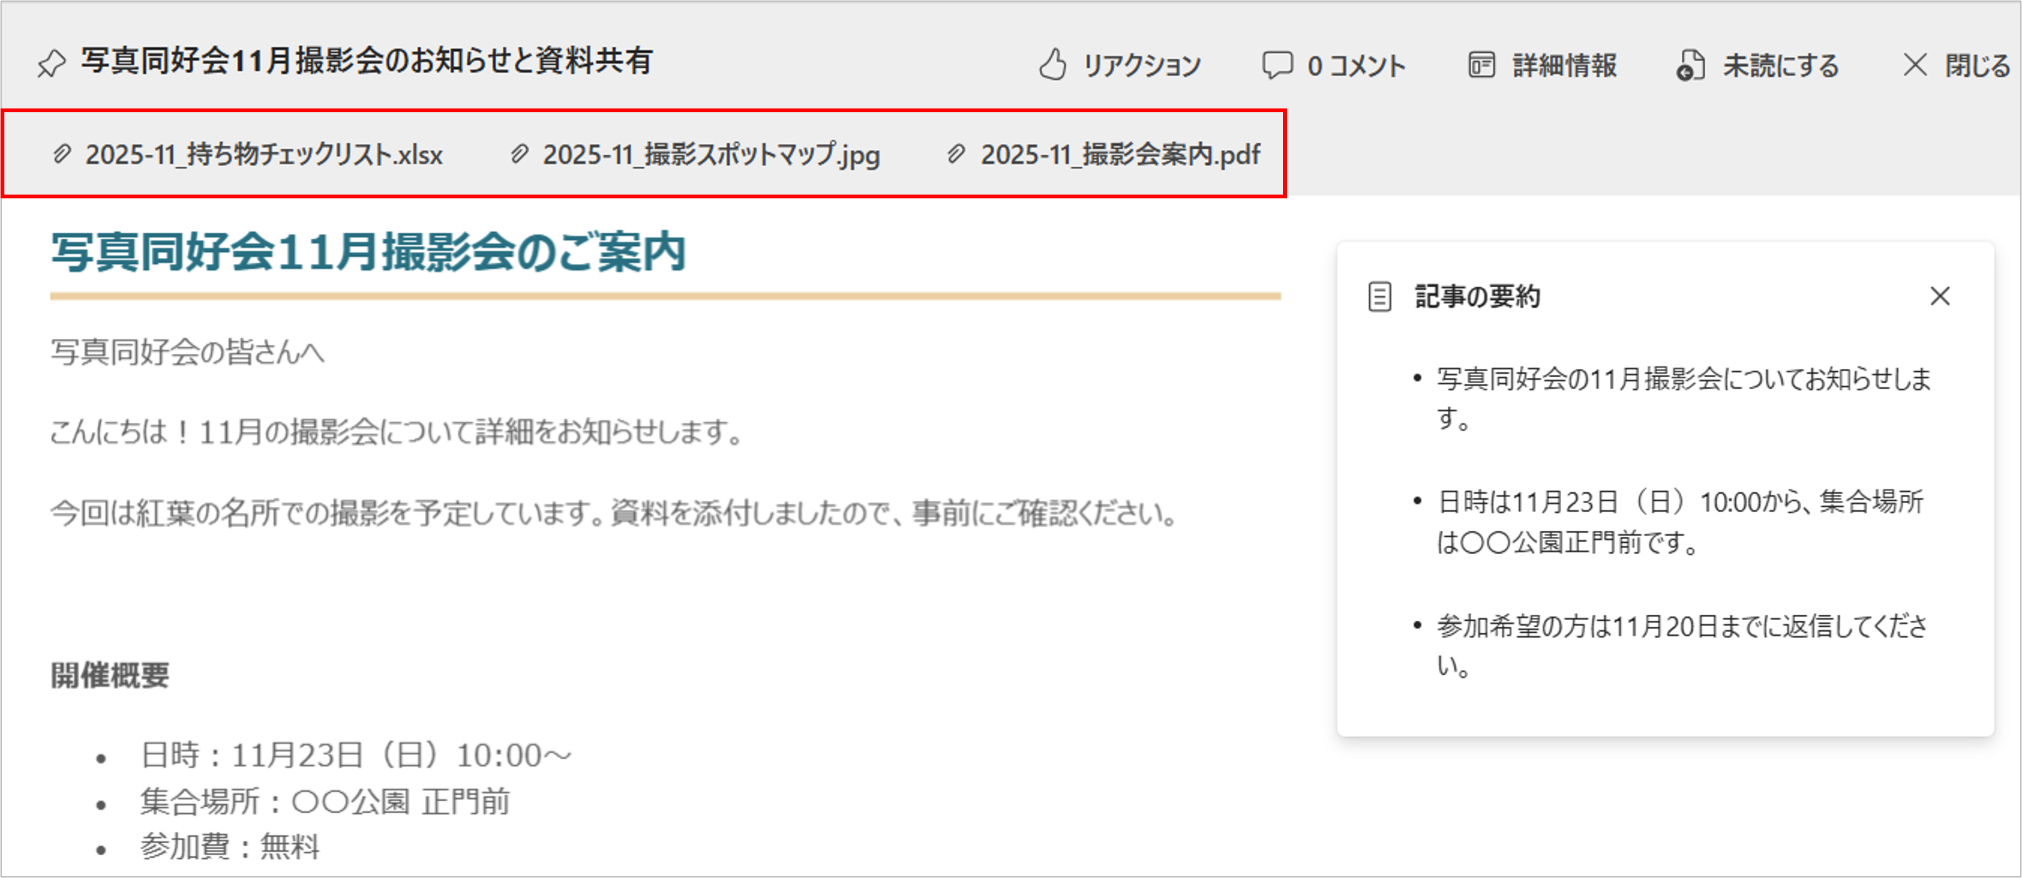Viewport: 2022px width, 878px height.
Task: Click bullet 日時：11月23日（日）10:00～
Action: (x=357, y=755)
